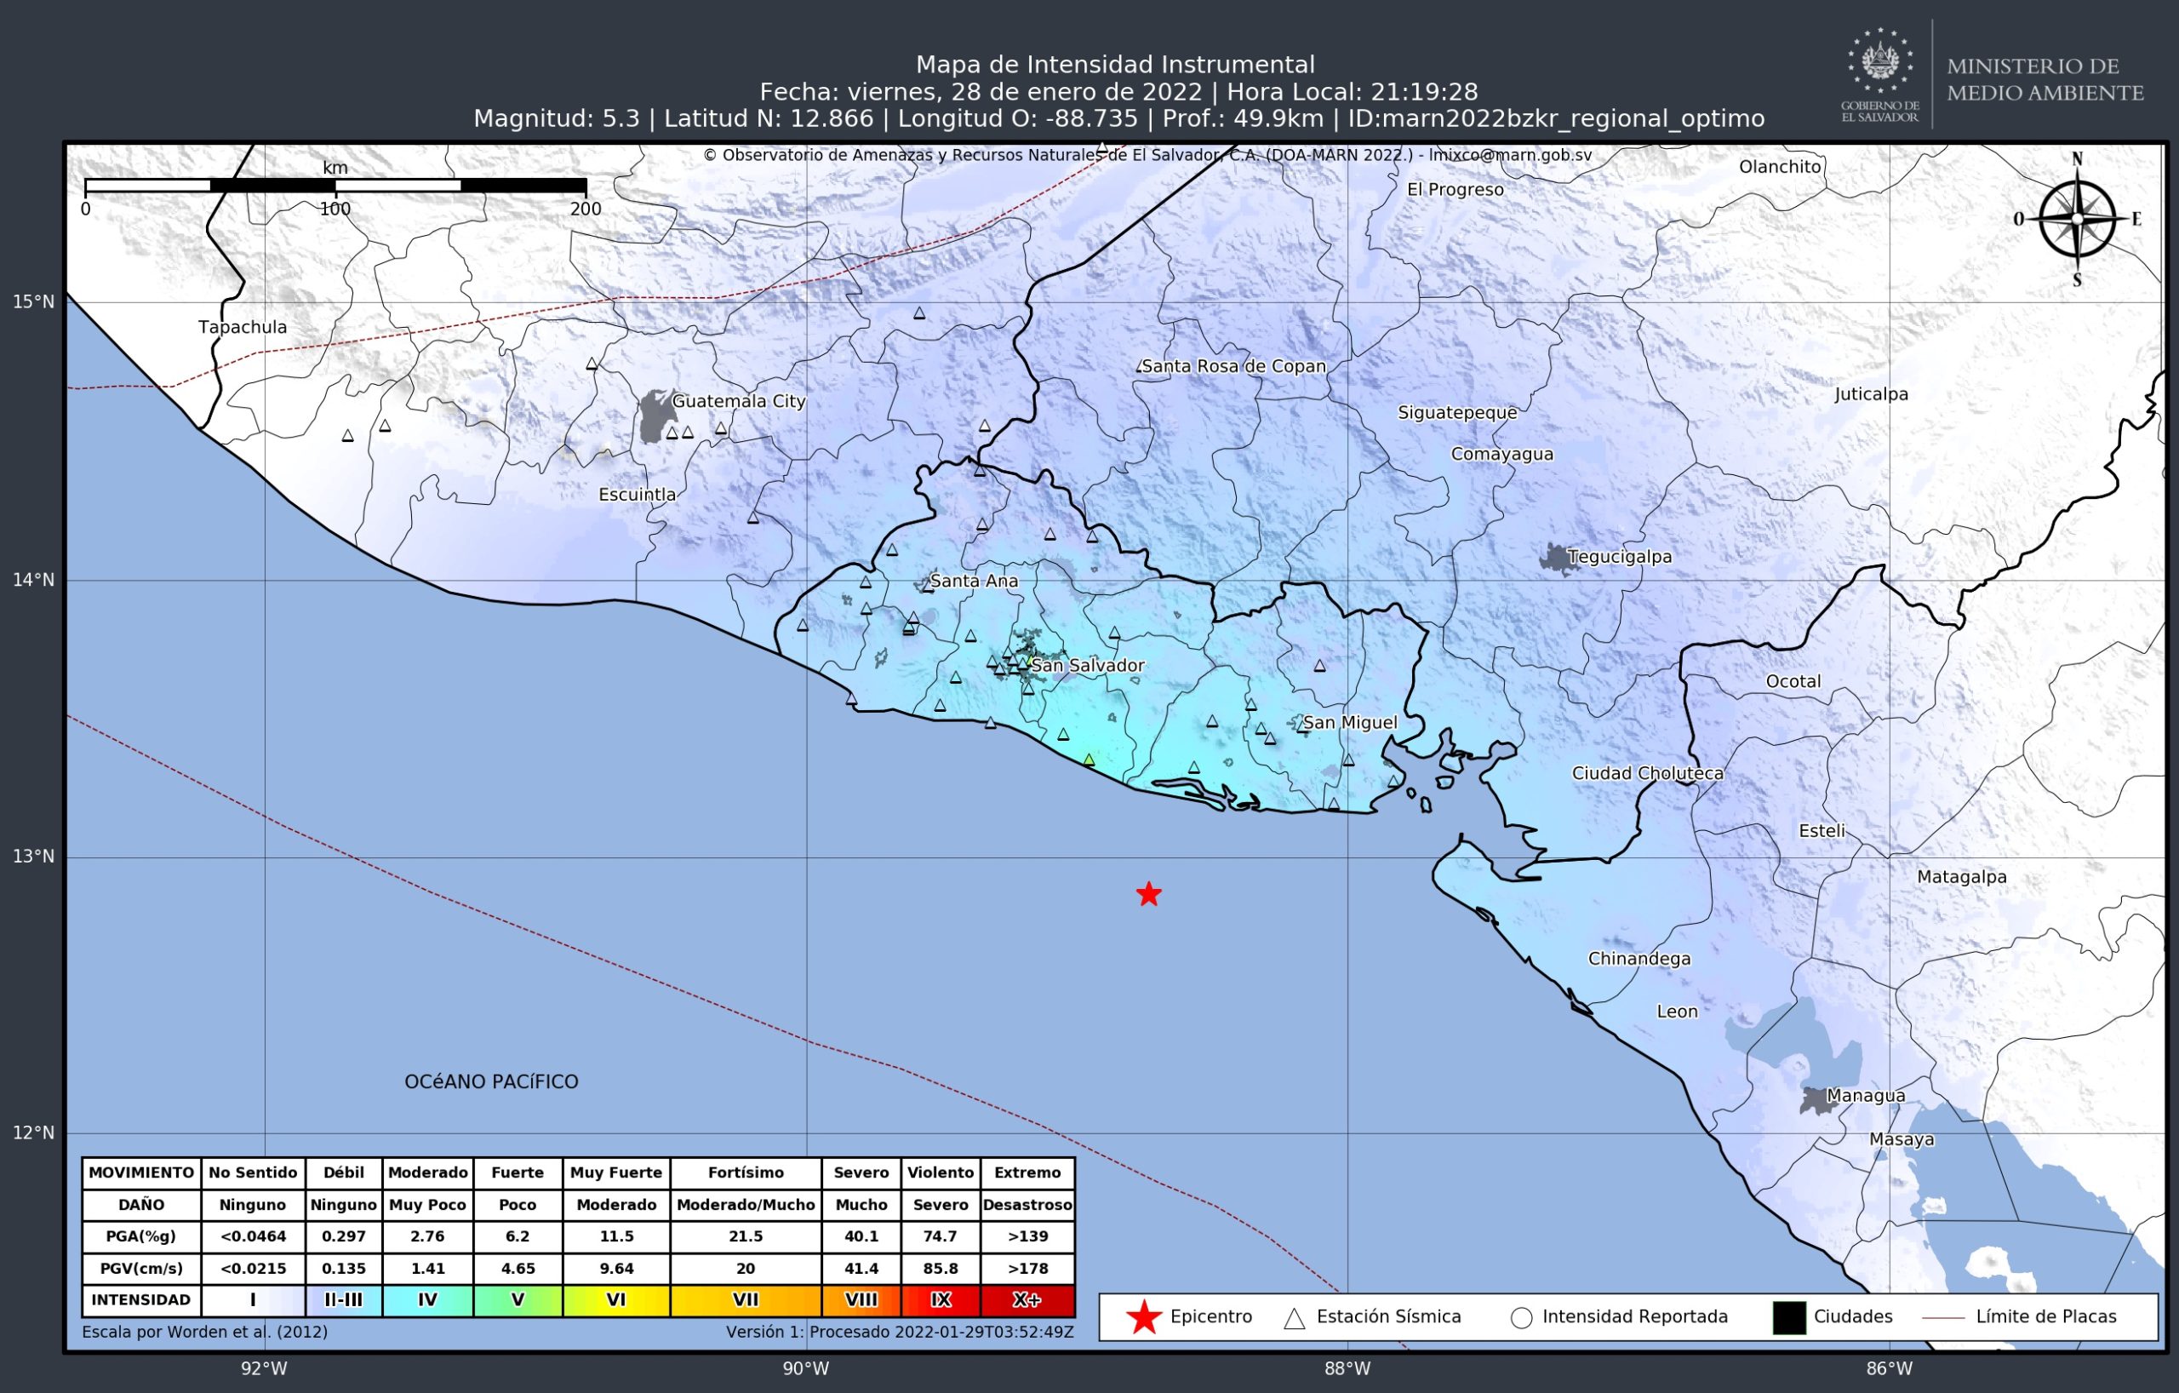2179x1393 pixels.
Task: Select the intensity I color swatch
Action: point(253,1300)
